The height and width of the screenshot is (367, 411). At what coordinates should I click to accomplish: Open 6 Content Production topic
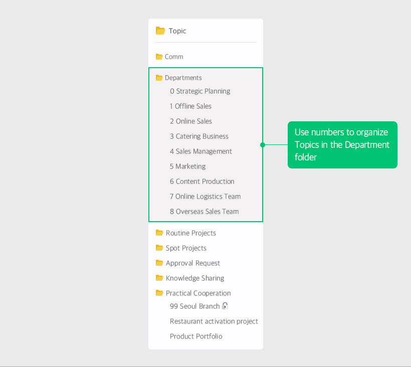click(x=202, y=181)
